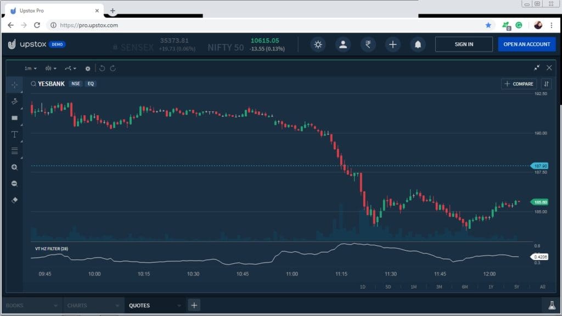Open the notifications bell

tap(418, 44)
